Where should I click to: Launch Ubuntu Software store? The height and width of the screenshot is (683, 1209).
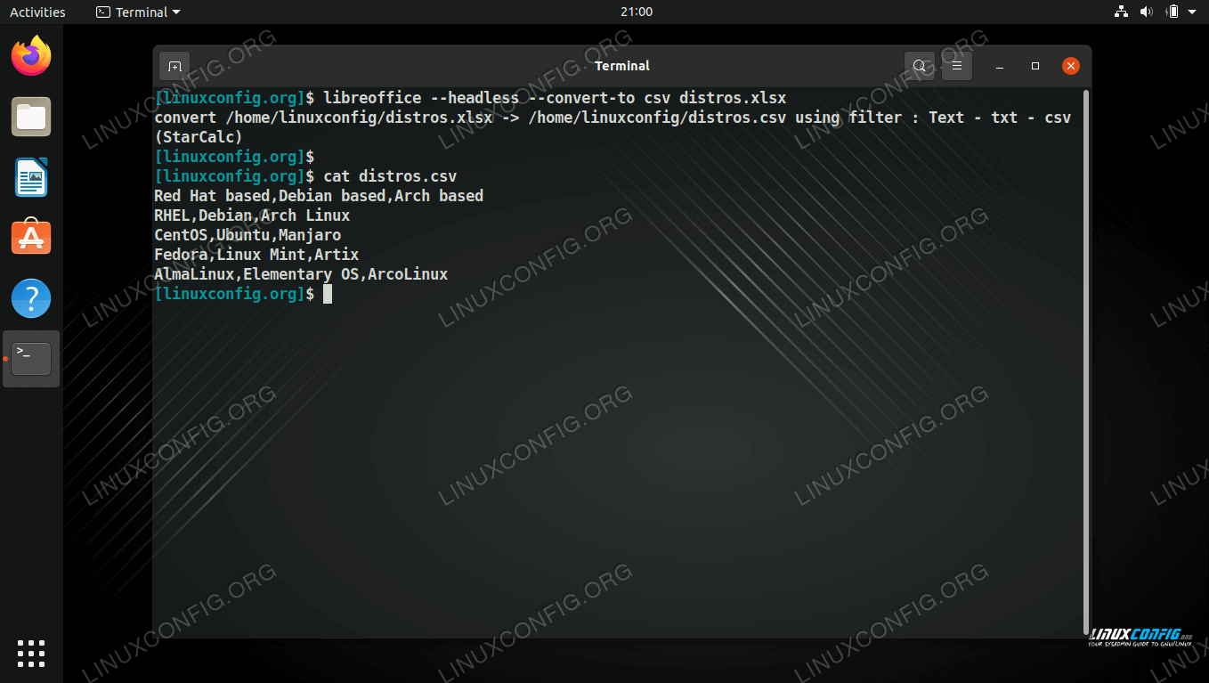[x=31, y=238]
